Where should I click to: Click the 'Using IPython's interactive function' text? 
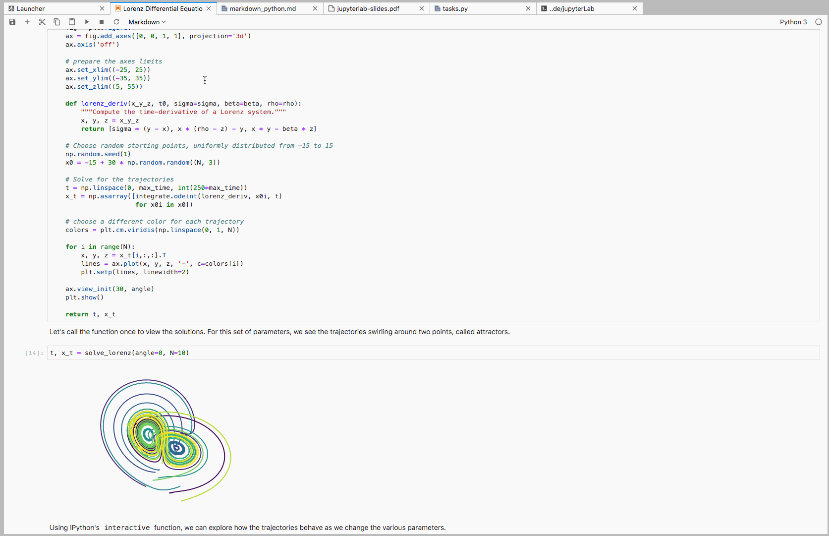[x=248, y=528]
